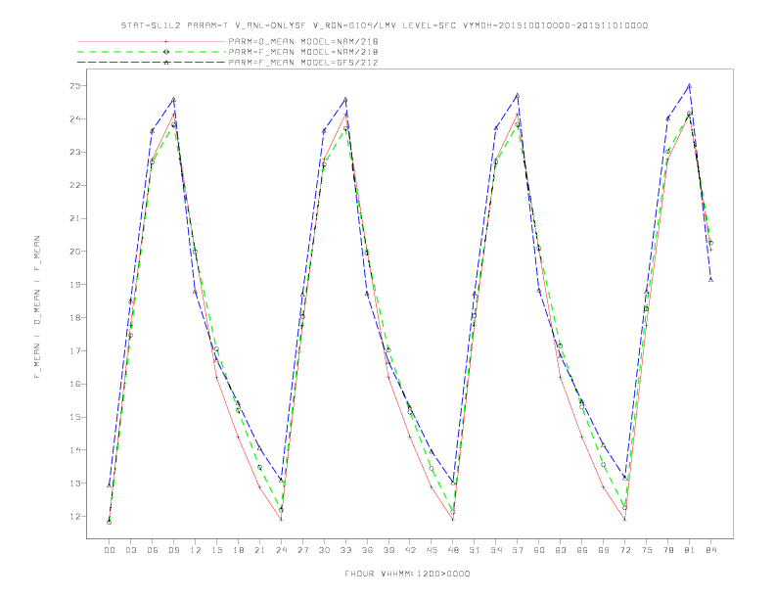Select legend entry PARM=O_MEAN MODEL=NAM/218
Screen dimensions: 775x599
(x=303, y=41)
